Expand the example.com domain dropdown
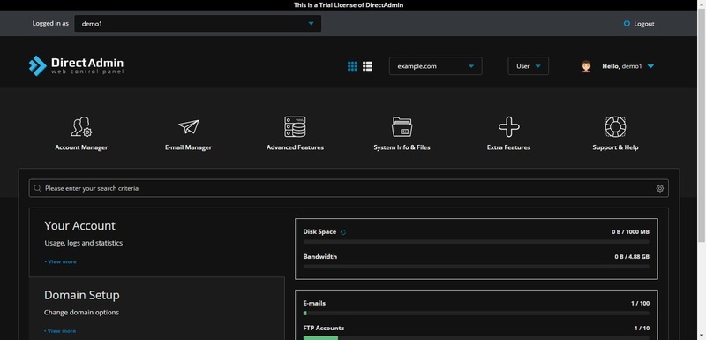The image size is (706, 340). [435, 66]
